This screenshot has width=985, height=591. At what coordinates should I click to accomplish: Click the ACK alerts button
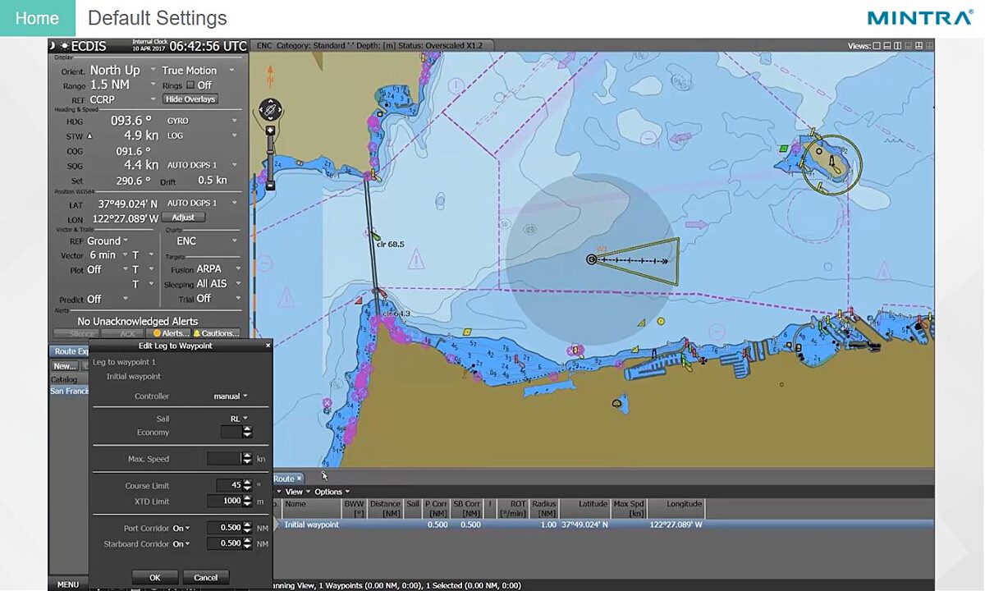pos(123,333)
